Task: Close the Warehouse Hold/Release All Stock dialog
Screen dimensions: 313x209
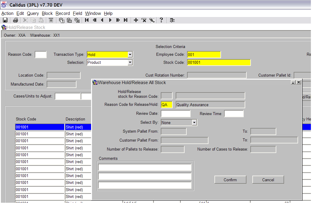Action: (299, 82)
